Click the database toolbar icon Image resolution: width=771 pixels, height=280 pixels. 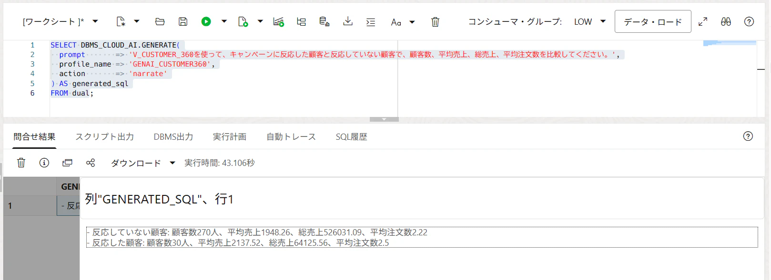pyautogui.click(x=325, y=21)
